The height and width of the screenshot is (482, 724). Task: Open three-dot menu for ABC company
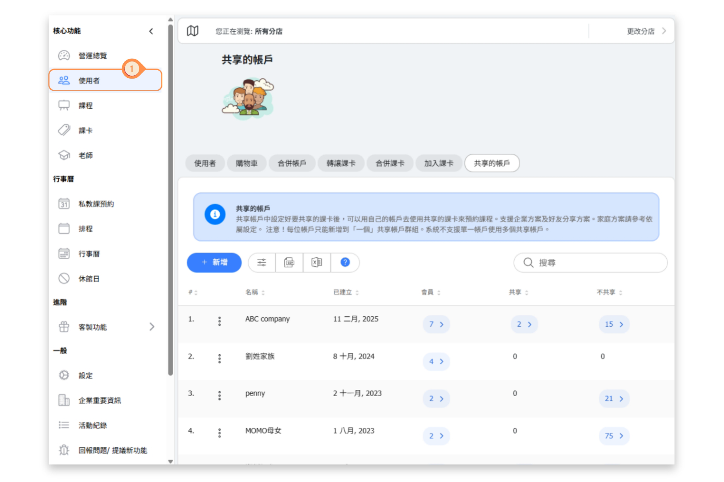(220, 321)
